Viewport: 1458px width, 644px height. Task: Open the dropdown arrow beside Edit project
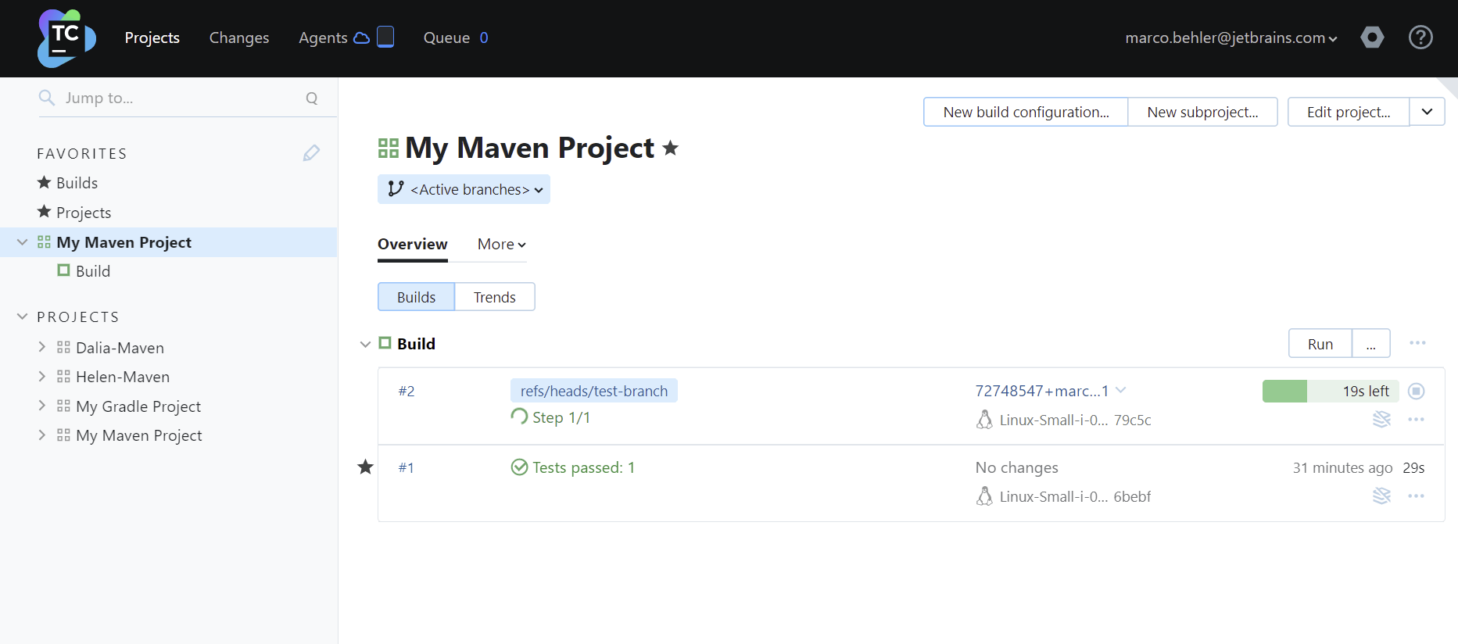point(1427,112)
